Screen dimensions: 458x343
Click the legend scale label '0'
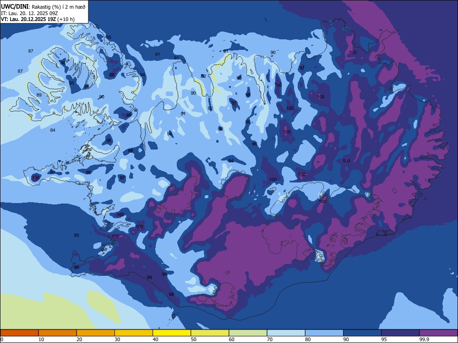[2, 339]
